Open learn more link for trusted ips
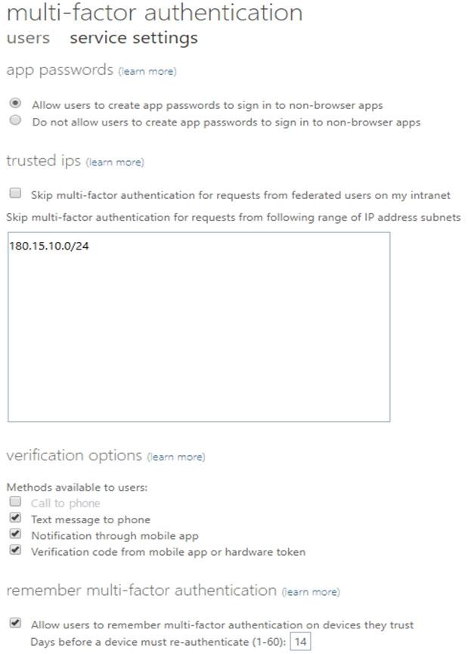Viewport: 468px width, 654px height. 115,162
